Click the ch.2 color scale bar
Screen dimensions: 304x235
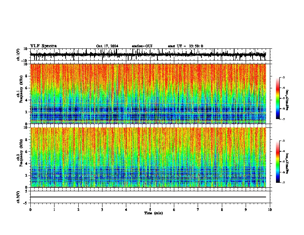coord(278,162)
